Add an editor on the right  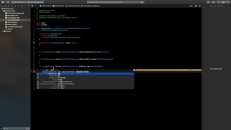tap(200, 6)
